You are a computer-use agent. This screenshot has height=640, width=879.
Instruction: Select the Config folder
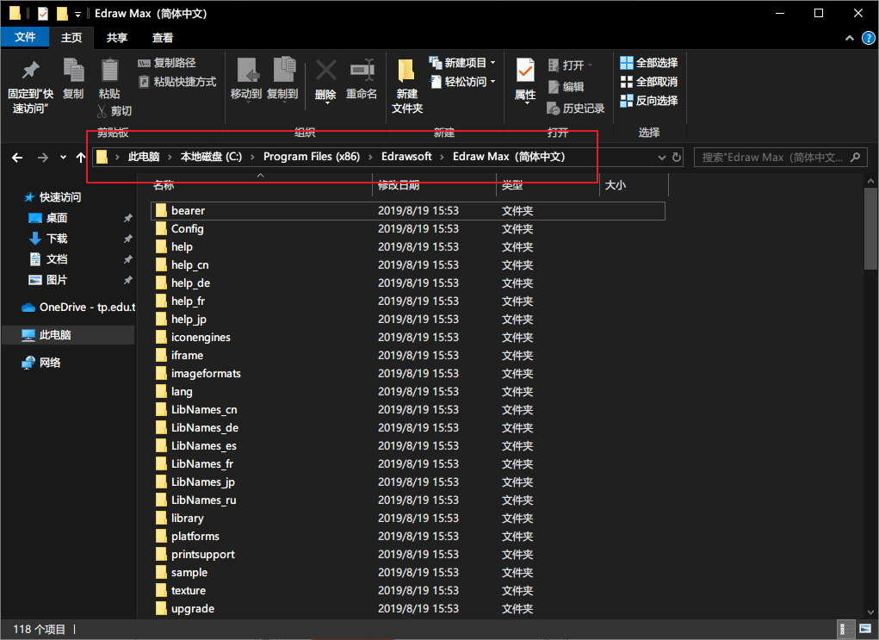pyautogui.click(x=407, y=229)
